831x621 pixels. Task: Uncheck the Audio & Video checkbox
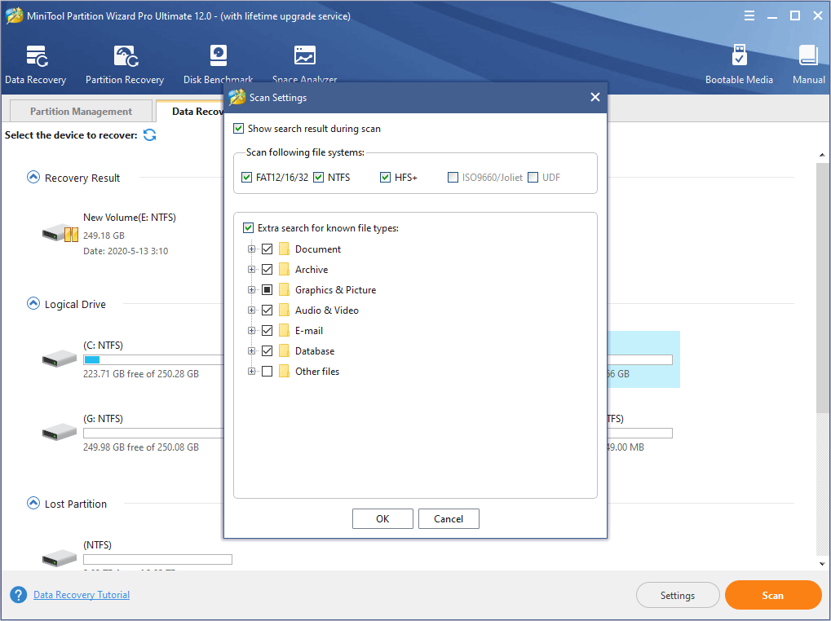[x=267, y=310]
